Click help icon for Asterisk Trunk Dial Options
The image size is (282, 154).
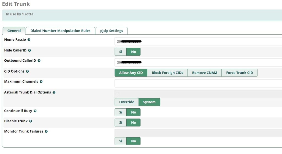pos(54,92)
